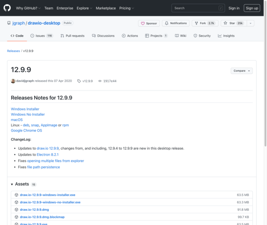Viewport: 267px width, 225px height.
Task: Download draw.io-12.9.9.dmg
Action: [x=34, y=210]
